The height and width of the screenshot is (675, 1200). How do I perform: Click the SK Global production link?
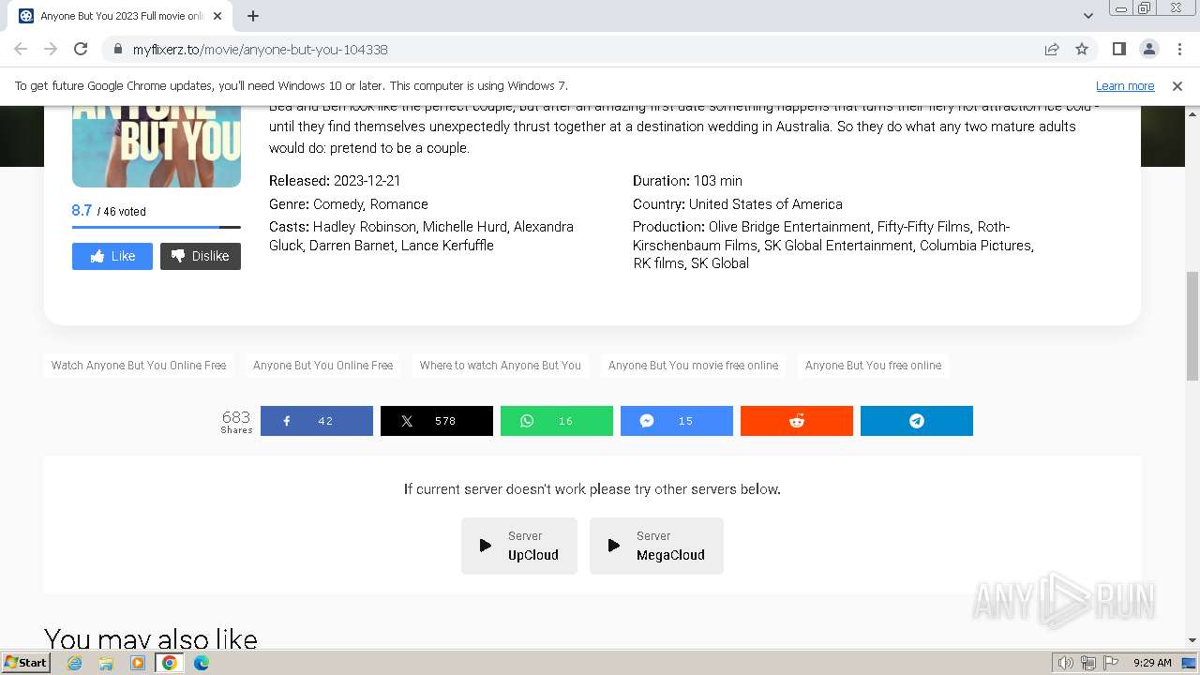click(720, 263)
